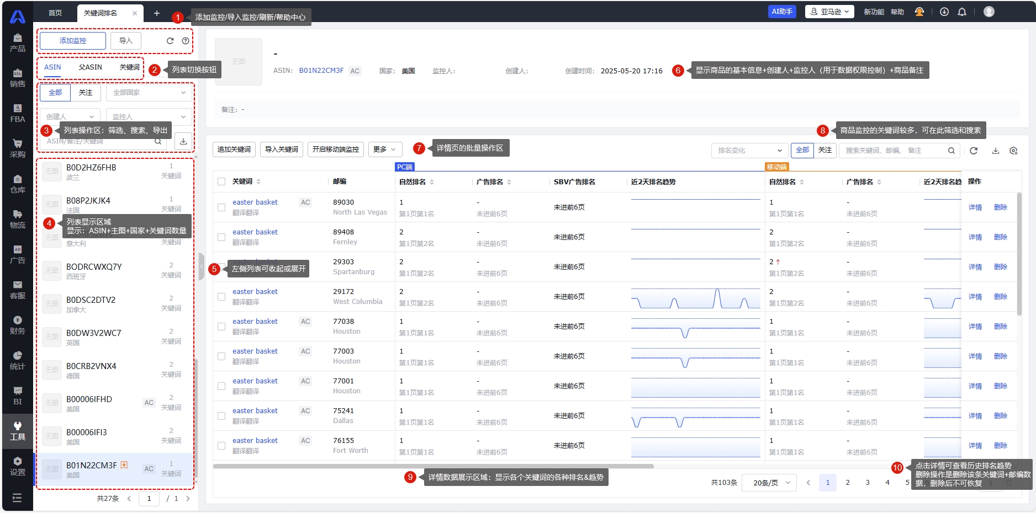This screenshot has height=513, width=1036.
Task: Check the easter basket 89030 row checkbox
Action: tap(221, 207)
